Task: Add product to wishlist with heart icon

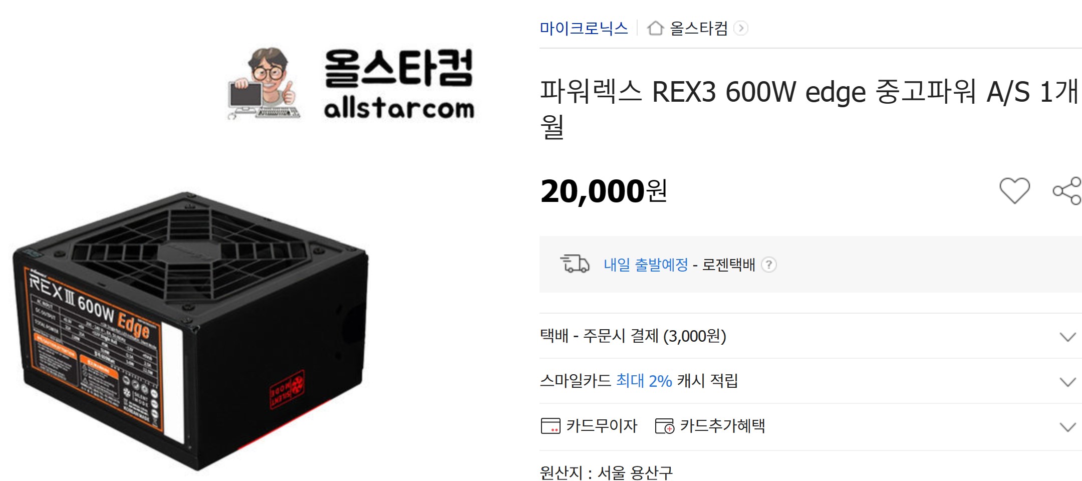Action: (1014, 190)
